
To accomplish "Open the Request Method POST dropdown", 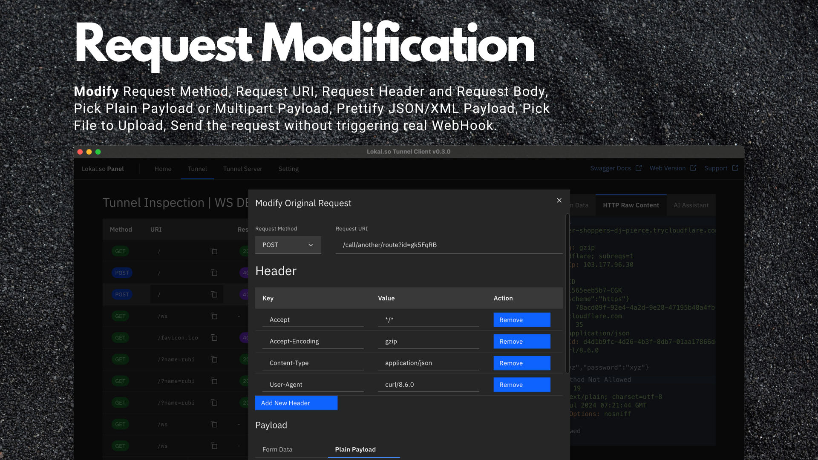I will click(x=288, y=245).
